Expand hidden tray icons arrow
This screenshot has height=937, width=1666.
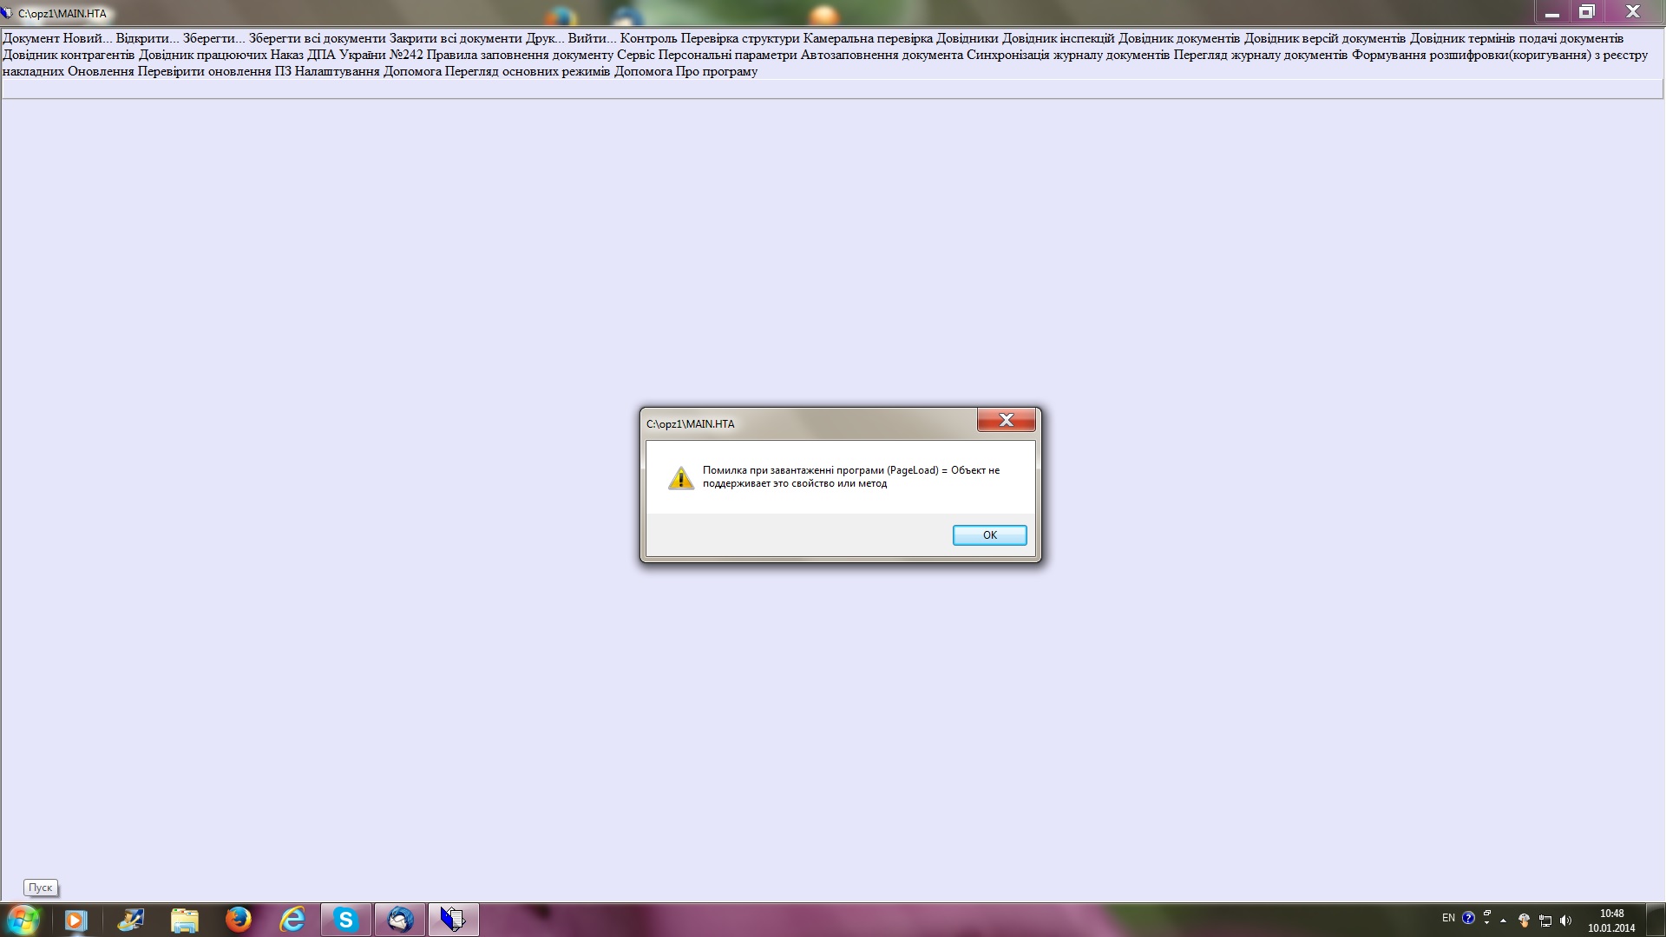1504,921
